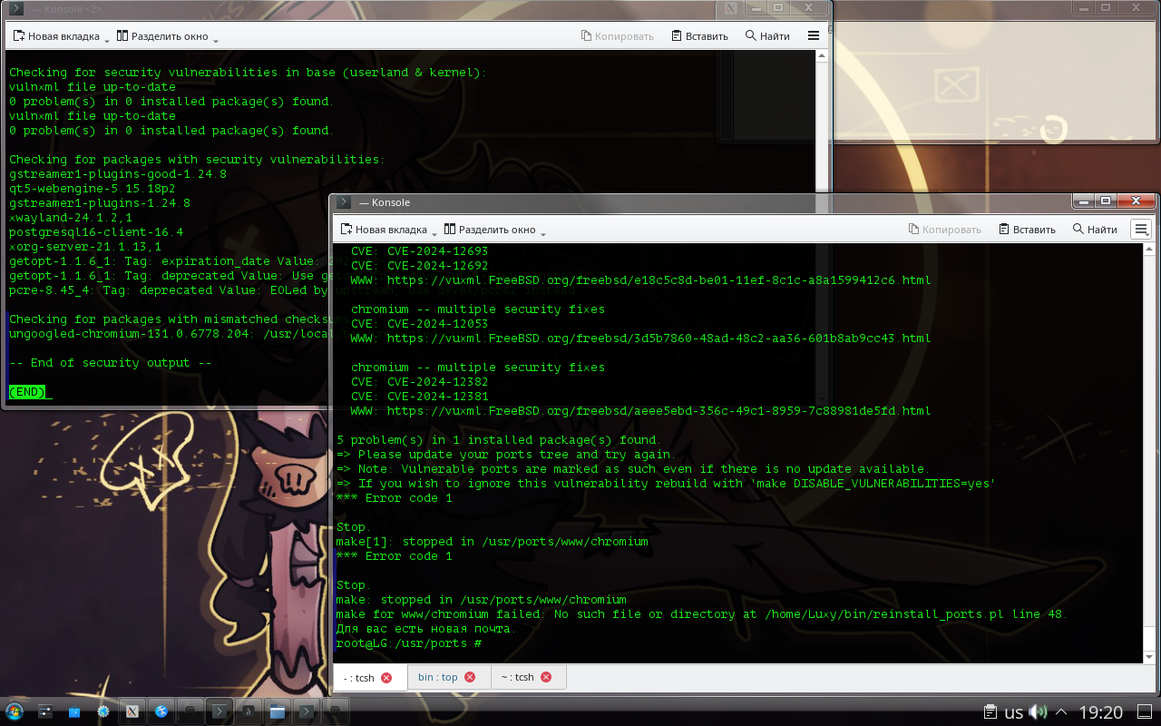Switch to the '~ : tcsh' tab
This screenshot has height=726, width=1161.
point(529,677)
